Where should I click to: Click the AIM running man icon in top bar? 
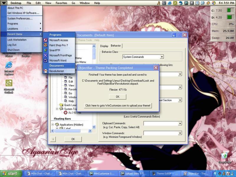[x=158, y=3]
